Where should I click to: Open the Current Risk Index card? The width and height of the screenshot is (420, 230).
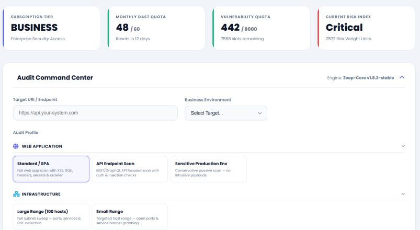click(x=367, y=28)
